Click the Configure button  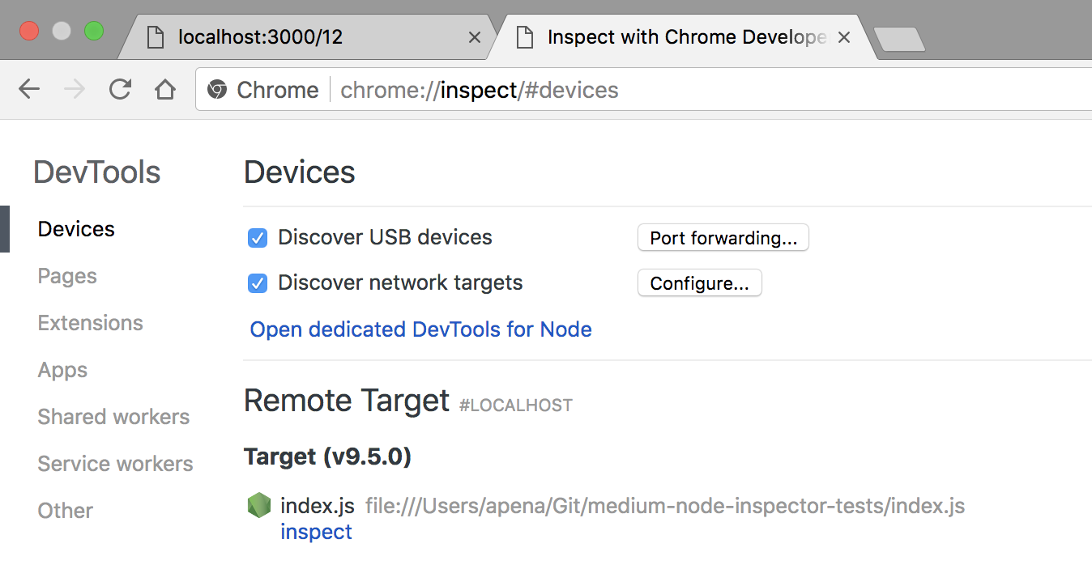700,283
